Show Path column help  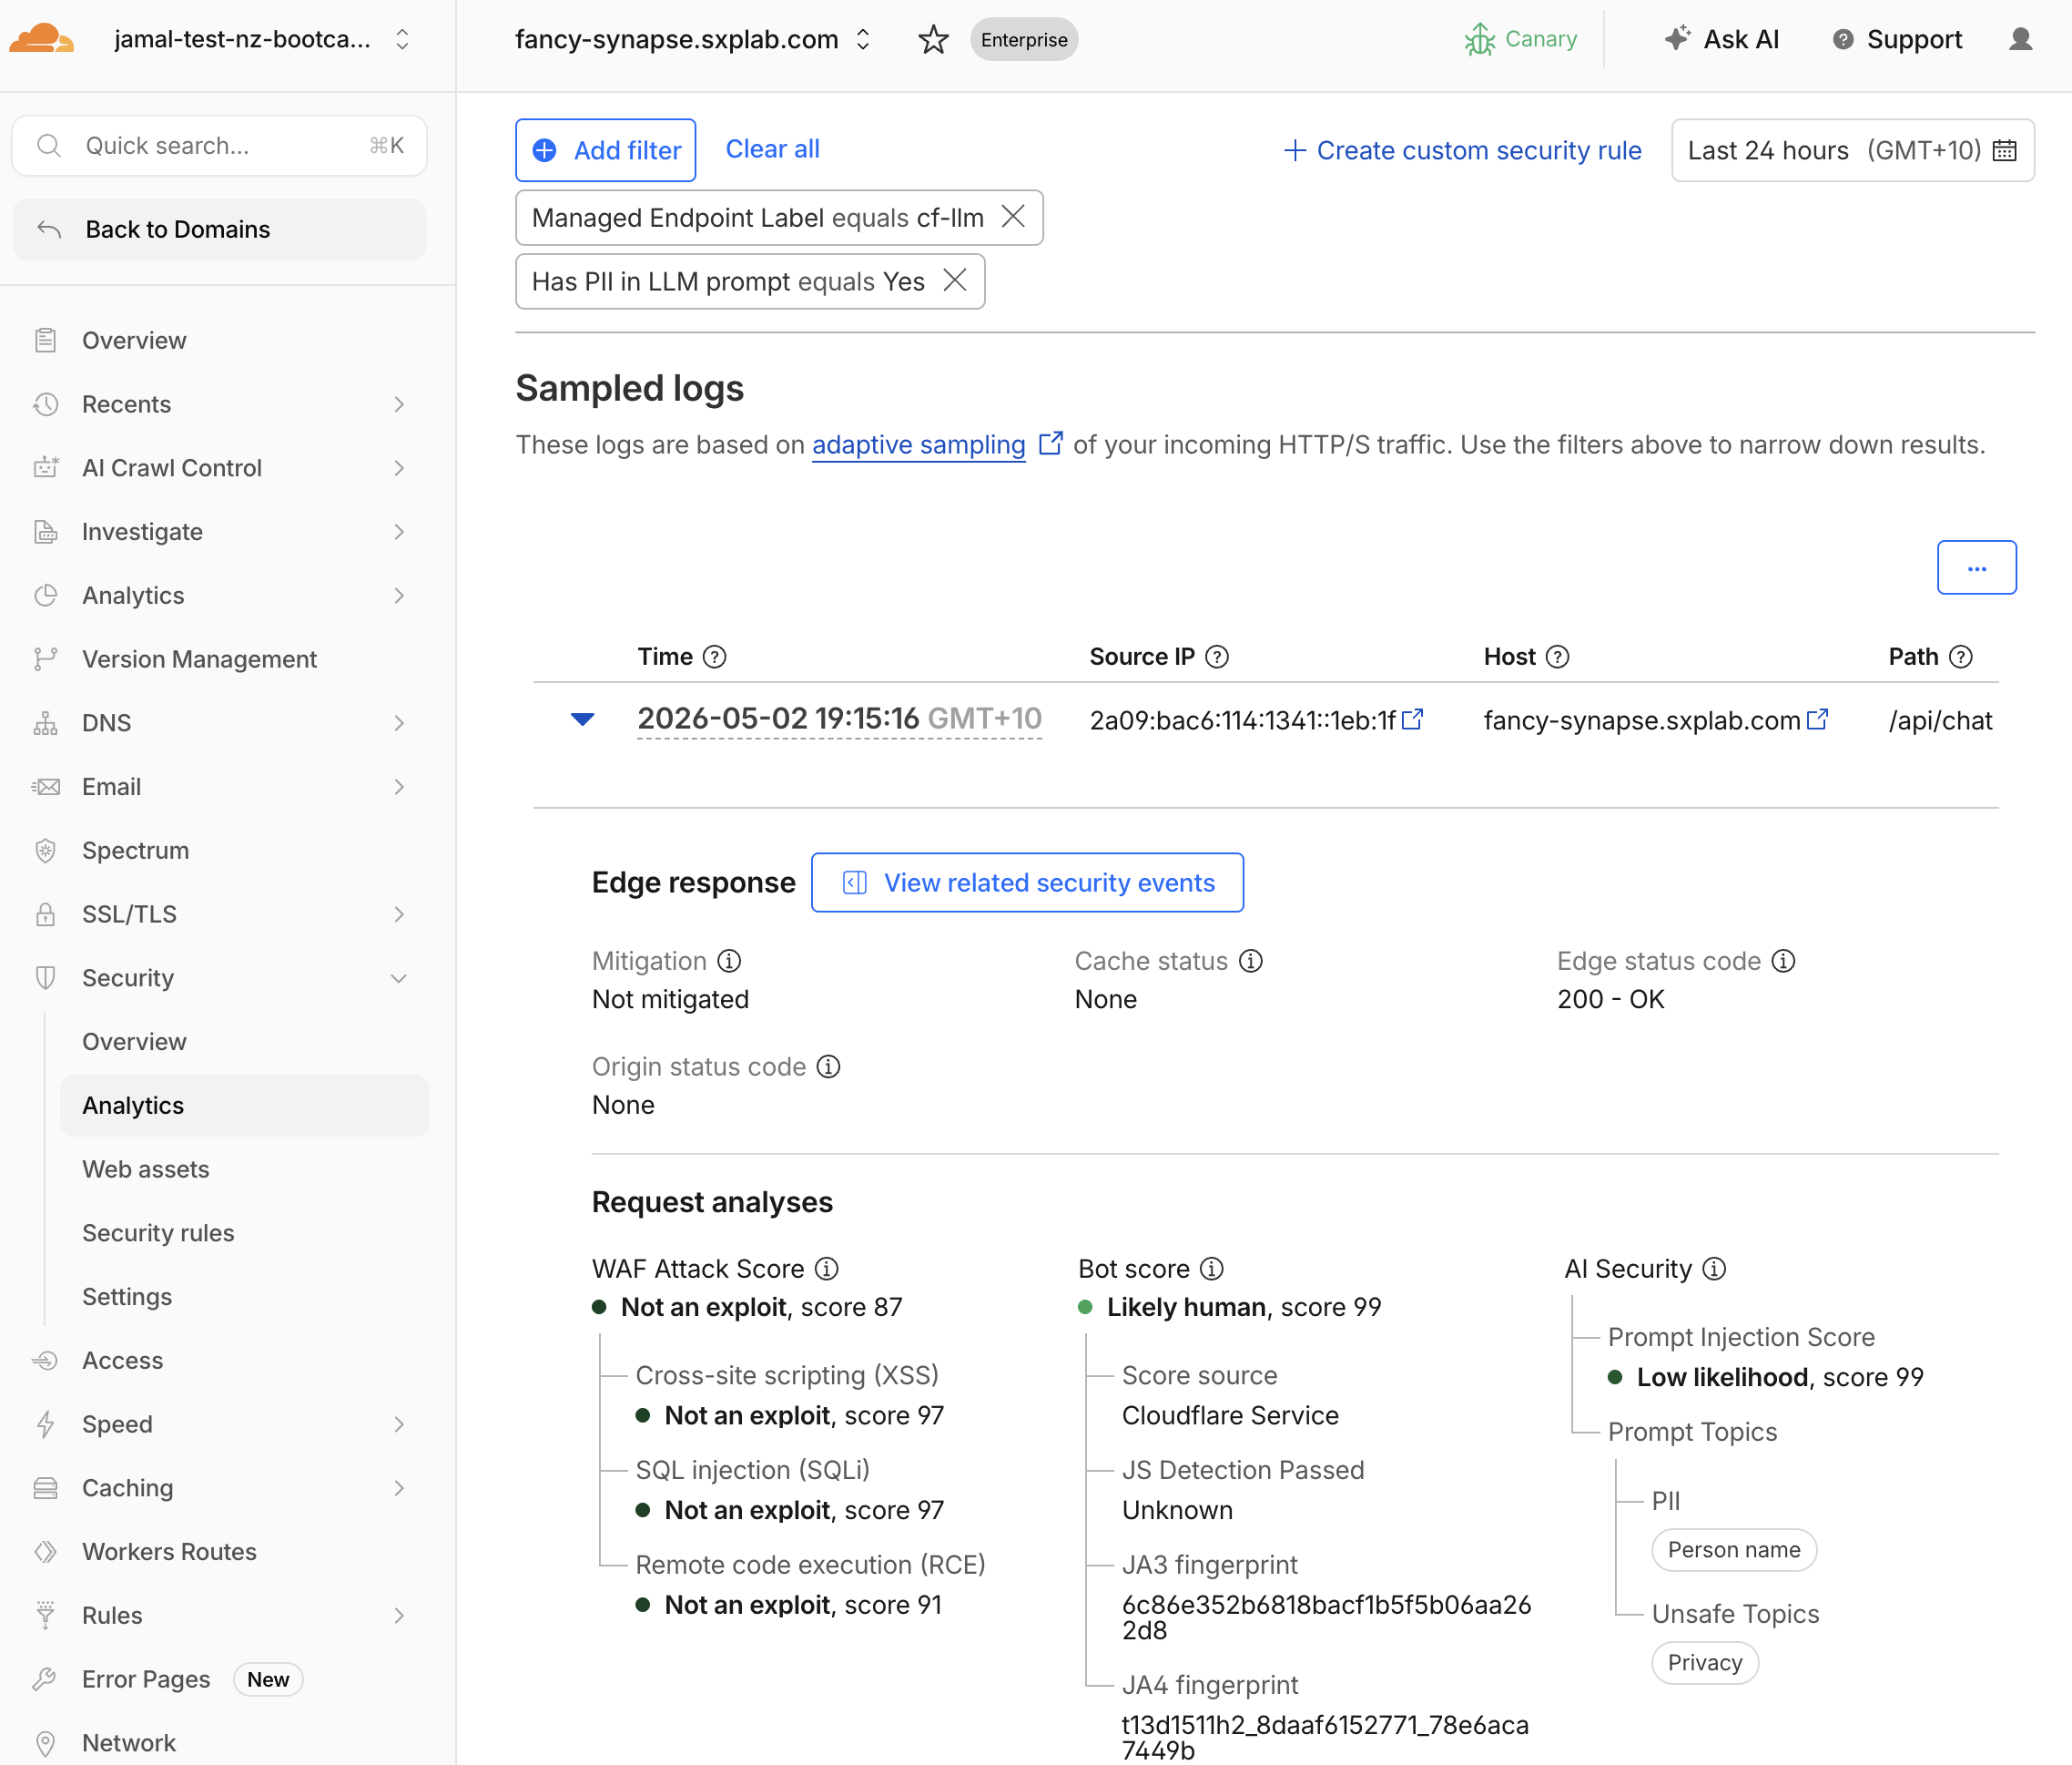(x=1961, y=657)
